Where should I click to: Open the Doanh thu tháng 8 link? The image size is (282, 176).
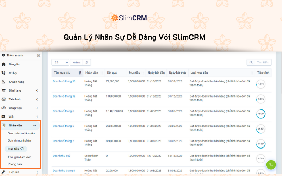(64, 171)
